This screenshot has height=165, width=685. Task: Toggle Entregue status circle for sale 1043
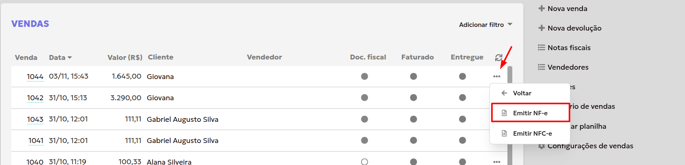pos(463,119)
